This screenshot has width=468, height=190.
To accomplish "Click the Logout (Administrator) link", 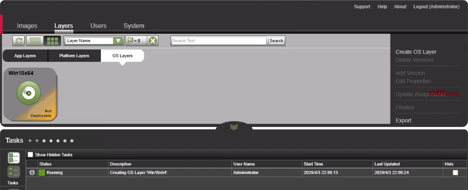I will pos(436,6).
